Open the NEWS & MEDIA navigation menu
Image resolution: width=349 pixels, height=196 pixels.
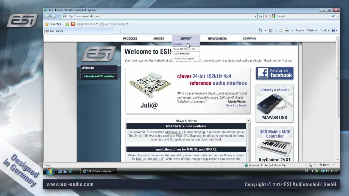[217, 39]
